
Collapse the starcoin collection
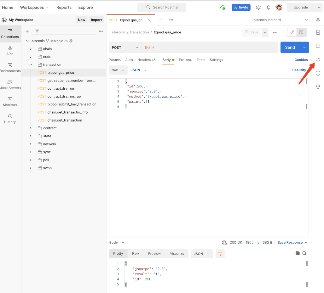pos(27,41)
